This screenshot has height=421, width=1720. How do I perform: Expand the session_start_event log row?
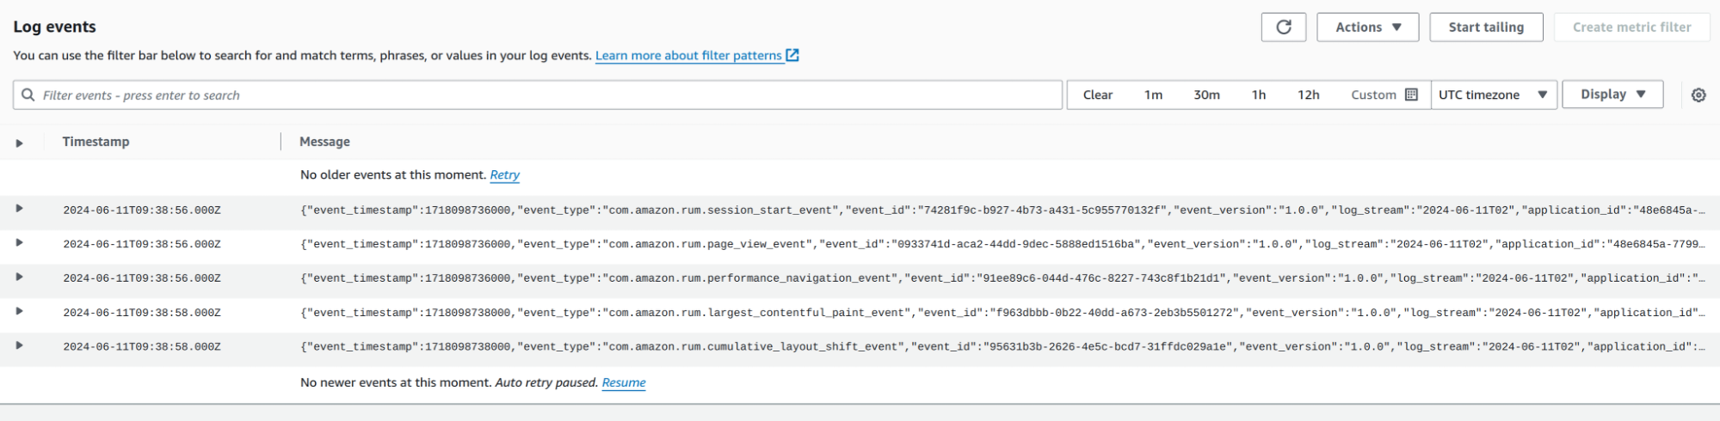pos(19,209)
